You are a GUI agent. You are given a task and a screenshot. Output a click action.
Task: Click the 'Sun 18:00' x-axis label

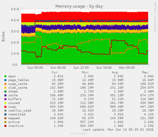coord(104,68)
